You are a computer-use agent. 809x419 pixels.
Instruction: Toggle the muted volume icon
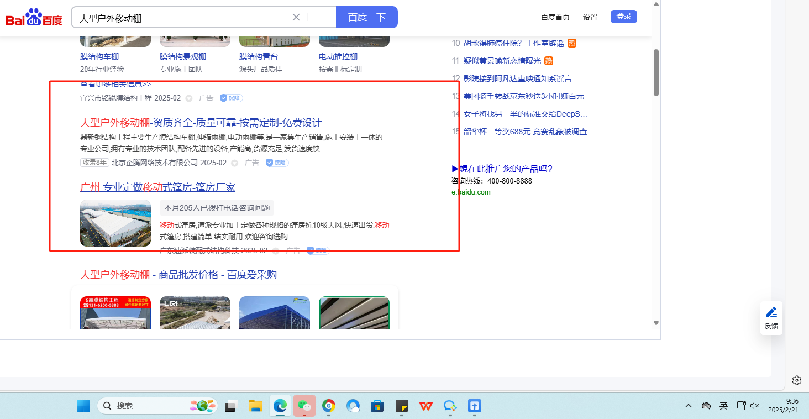coord(755,406)
